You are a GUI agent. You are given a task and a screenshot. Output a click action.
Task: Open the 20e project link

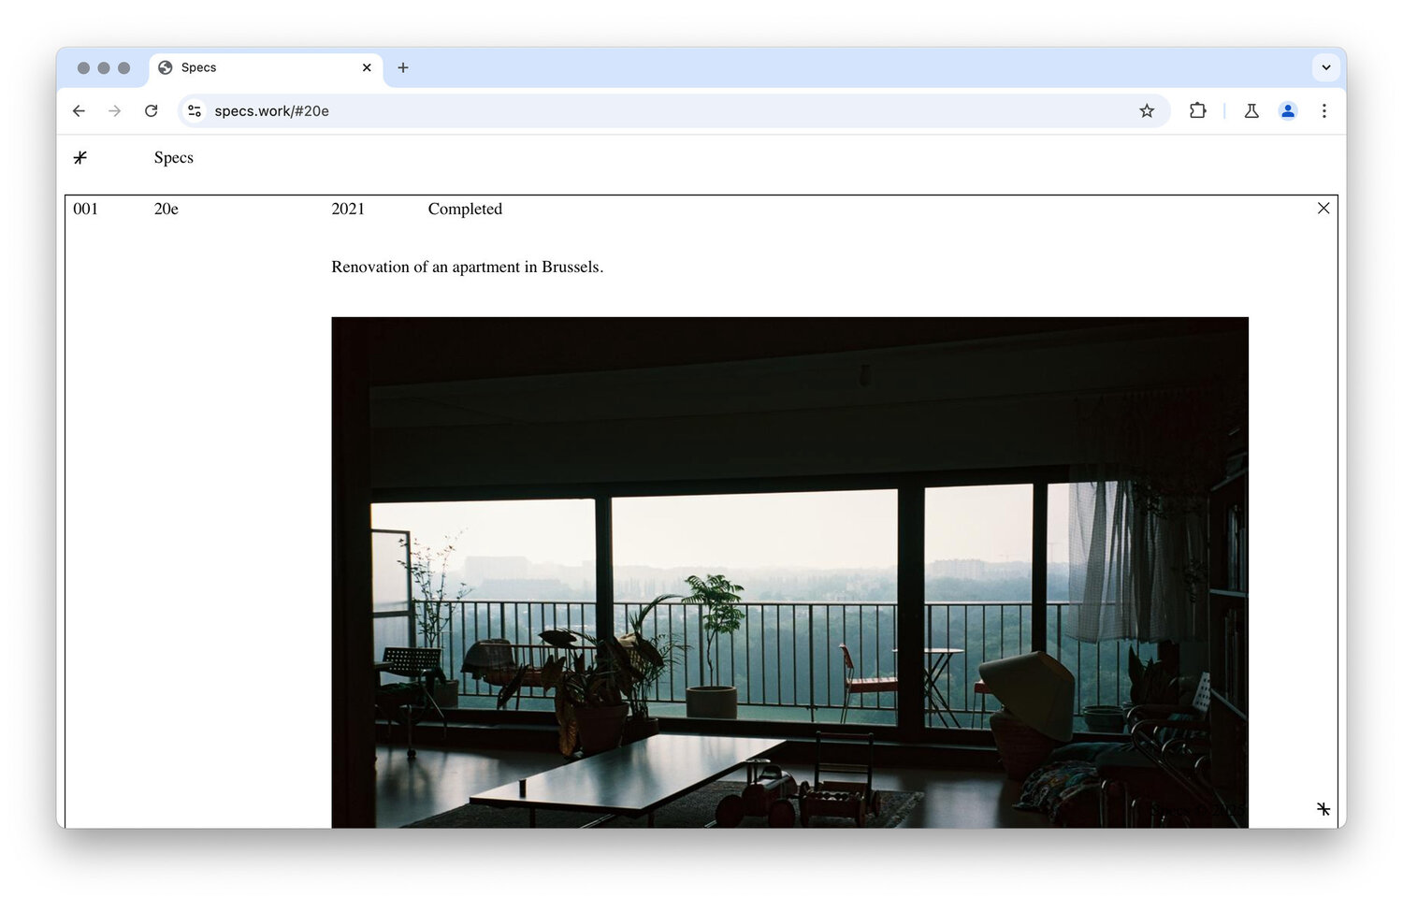click(166, 209)
